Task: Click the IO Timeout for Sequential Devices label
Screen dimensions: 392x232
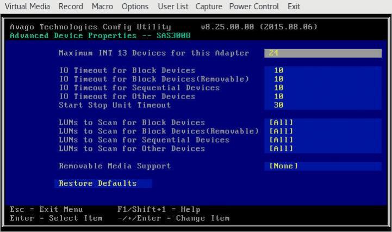Action: 139,88
